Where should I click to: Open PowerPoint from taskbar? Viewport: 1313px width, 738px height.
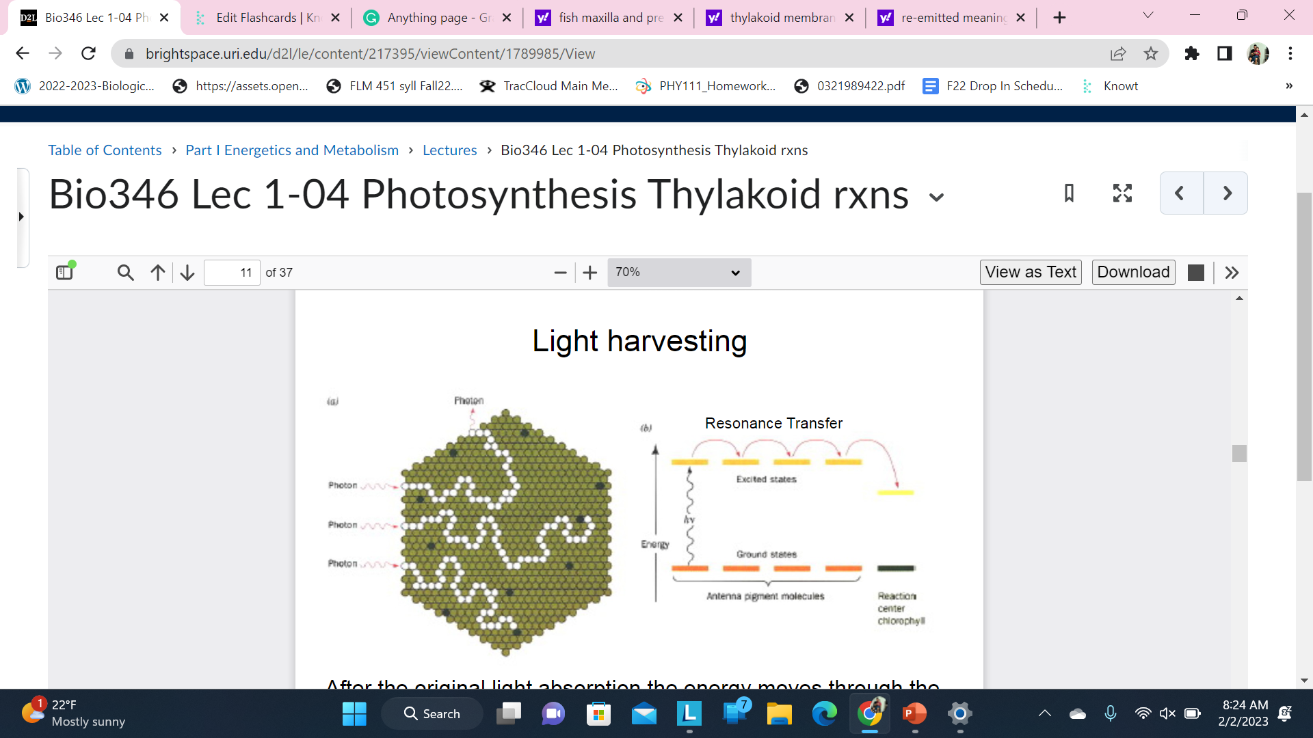[914, 713]
